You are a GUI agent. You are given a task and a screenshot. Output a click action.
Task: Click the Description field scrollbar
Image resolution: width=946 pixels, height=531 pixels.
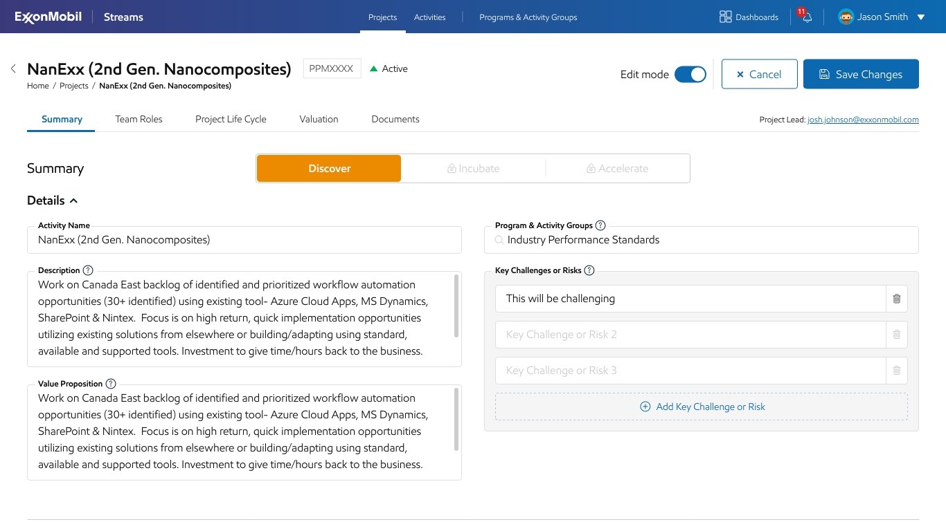click(456, 306)
